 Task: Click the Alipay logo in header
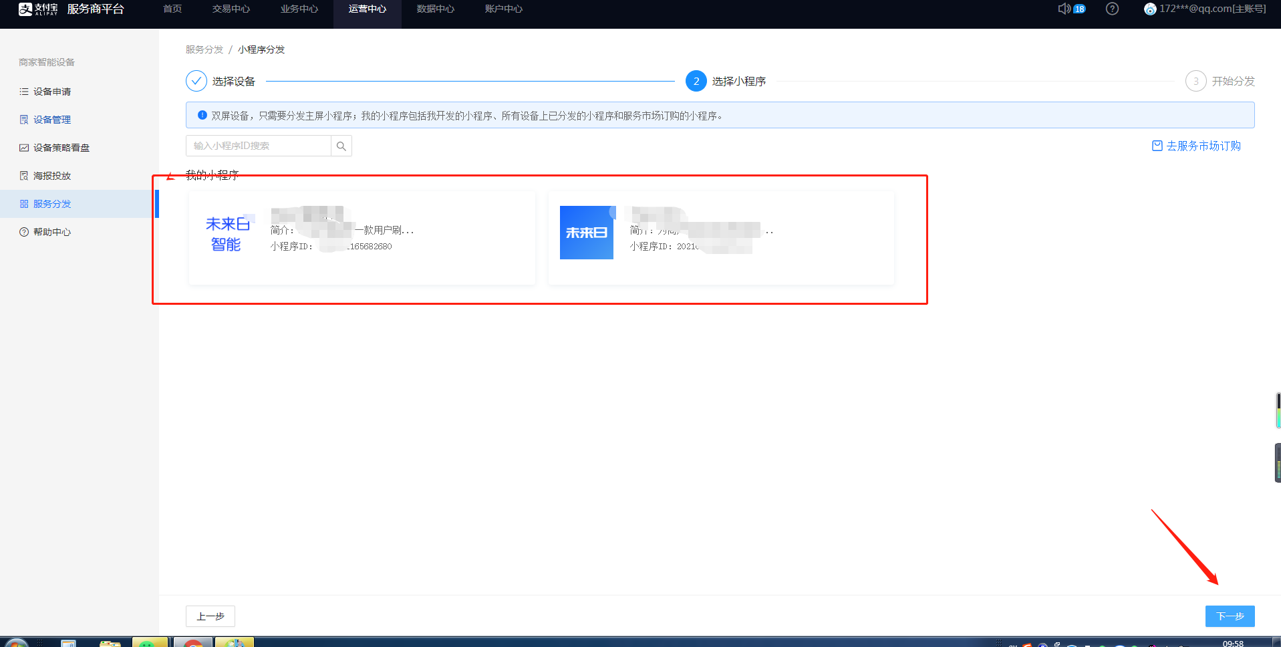(x=38, y=9)
